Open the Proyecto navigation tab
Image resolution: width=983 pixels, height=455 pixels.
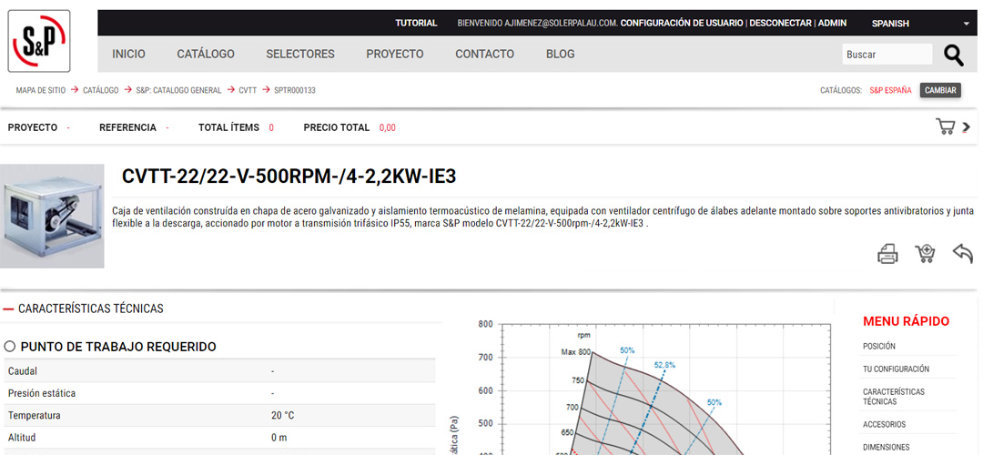coord(395,55)
